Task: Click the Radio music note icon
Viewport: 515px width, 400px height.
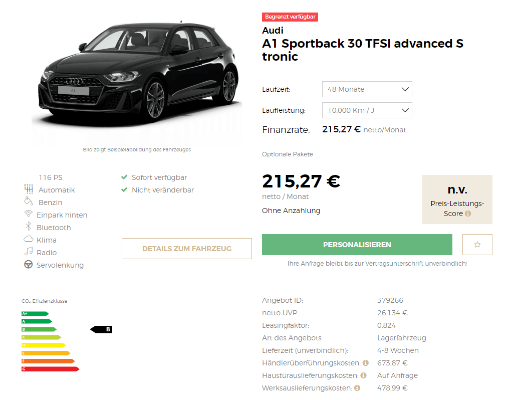Action: tap(29, 252)
